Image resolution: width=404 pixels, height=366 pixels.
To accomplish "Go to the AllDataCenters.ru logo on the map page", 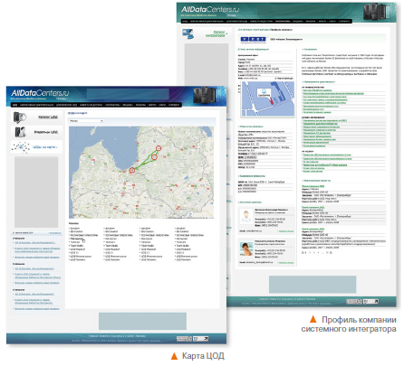I will (40, 93).
